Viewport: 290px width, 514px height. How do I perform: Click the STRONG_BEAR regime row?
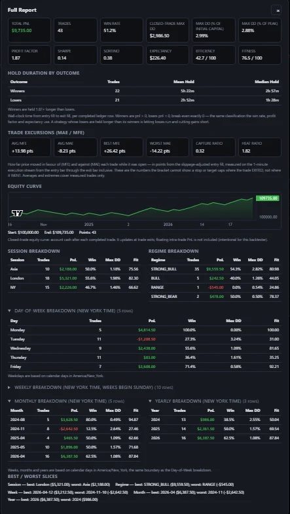[x=215, y=297]
